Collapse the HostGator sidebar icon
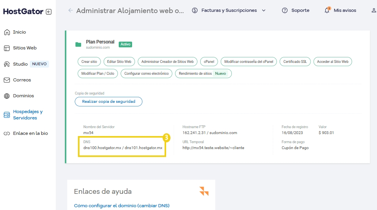The image size is (377, 210). click(49, 12)
